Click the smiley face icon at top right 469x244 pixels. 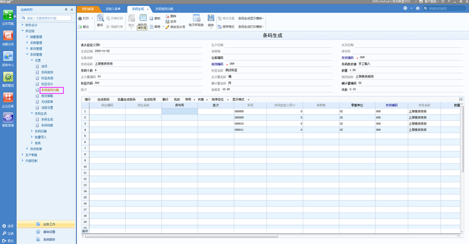pos(405,8)
